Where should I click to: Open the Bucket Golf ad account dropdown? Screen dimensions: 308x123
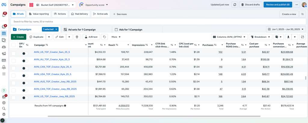pyautogui.click(x=52, y=5)
